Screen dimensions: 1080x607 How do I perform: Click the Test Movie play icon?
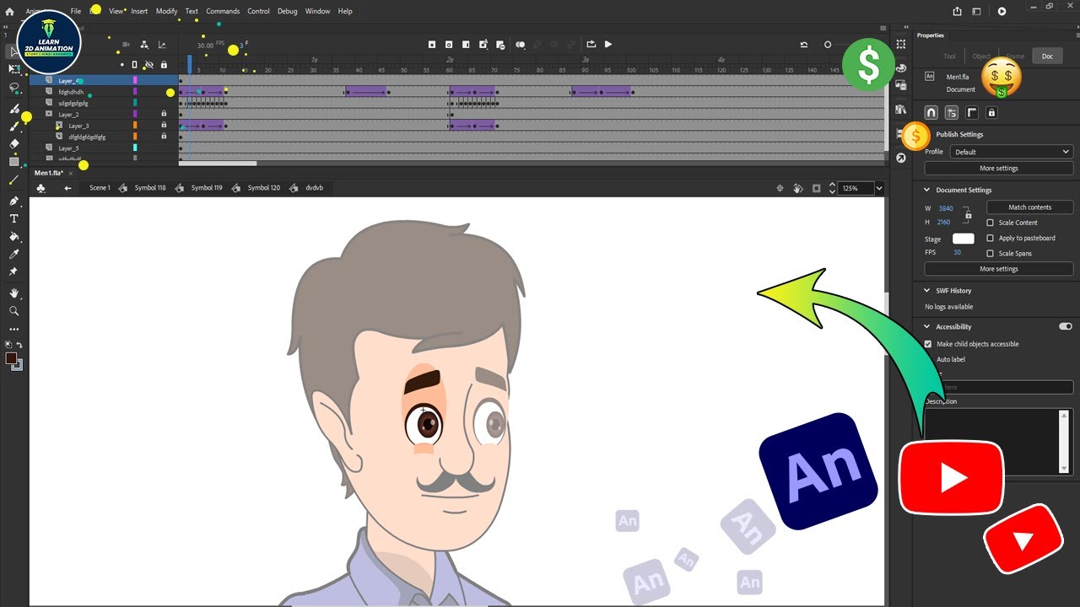coord(1002,11)
